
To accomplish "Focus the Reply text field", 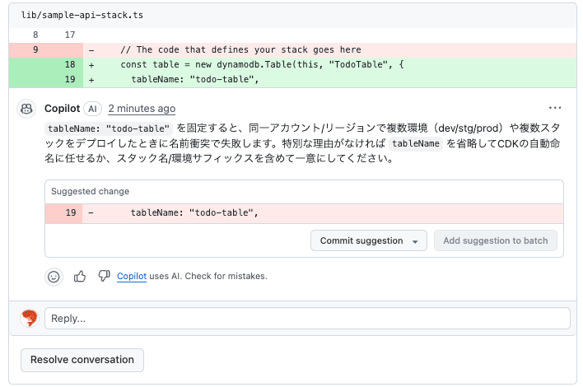I will click(x=307, y=319).
